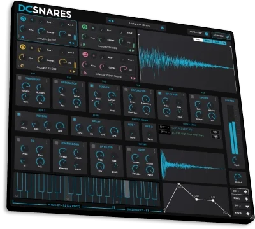255x229 pixels.
Task: Open the Gate module options menu
Action: (x=154, y=151)
